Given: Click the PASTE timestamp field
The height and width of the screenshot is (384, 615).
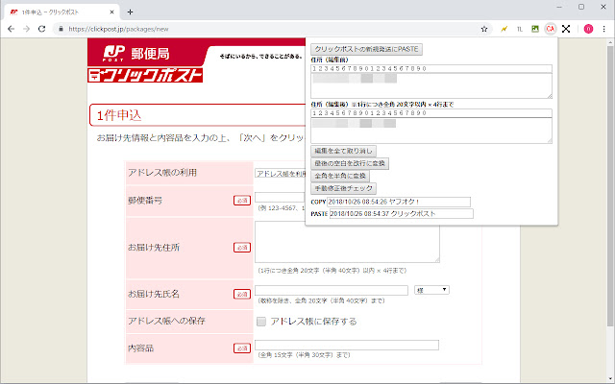Looking at the screenshot, I should click(402, 214).
